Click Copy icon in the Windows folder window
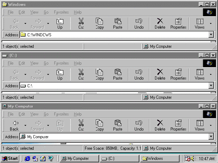 99,23
